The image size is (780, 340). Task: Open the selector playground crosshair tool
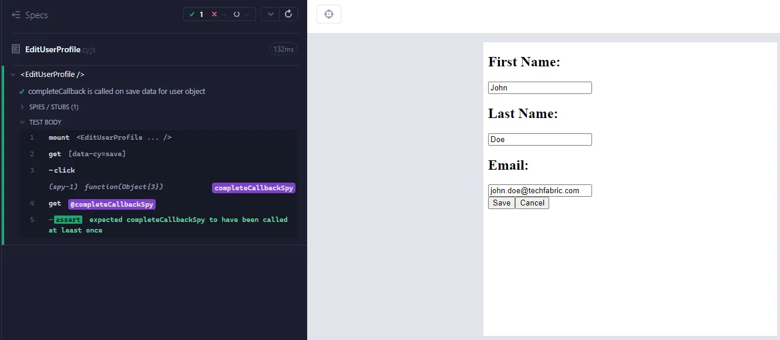pos(328,14)
